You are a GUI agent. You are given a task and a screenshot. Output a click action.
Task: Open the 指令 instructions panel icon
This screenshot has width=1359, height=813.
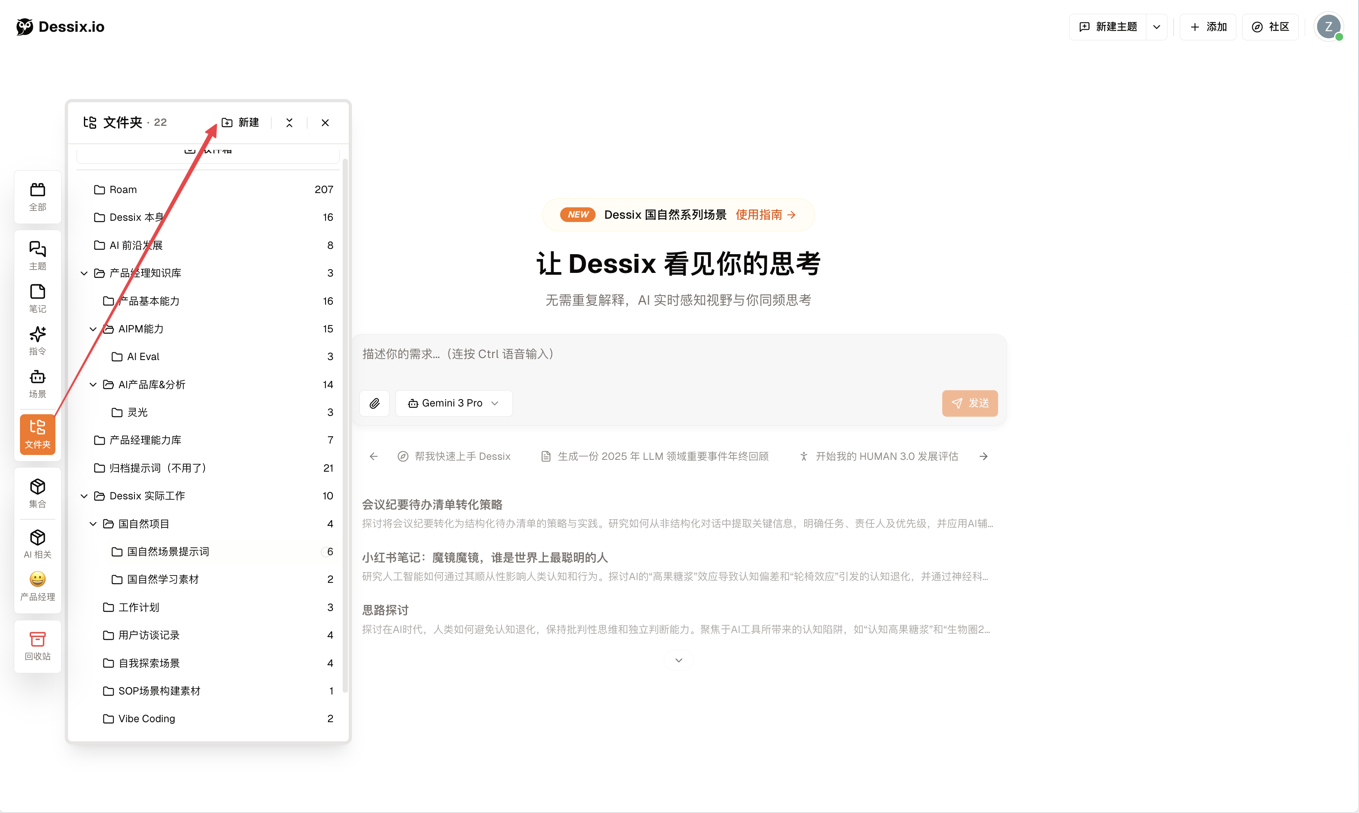coord(37,340)
